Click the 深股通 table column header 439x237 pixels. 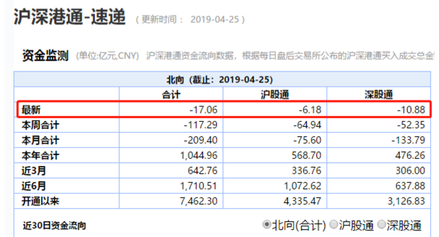[378, 94]
